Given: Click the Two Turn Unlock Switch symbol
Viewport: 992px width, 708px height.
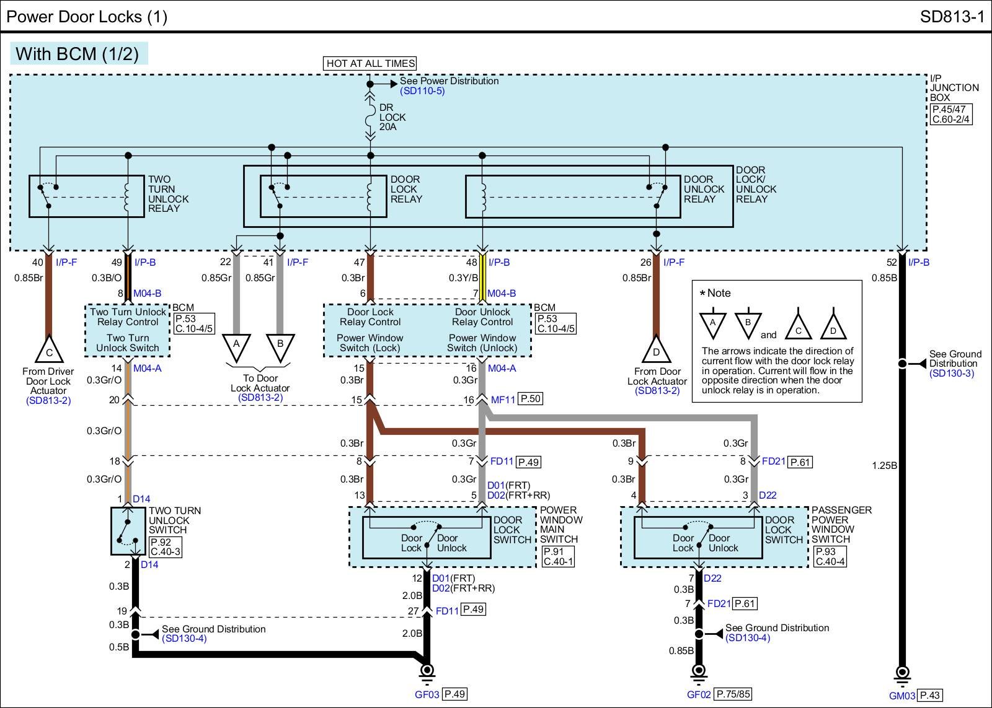Looking at the screenshot, I should [x=128, y=531].
